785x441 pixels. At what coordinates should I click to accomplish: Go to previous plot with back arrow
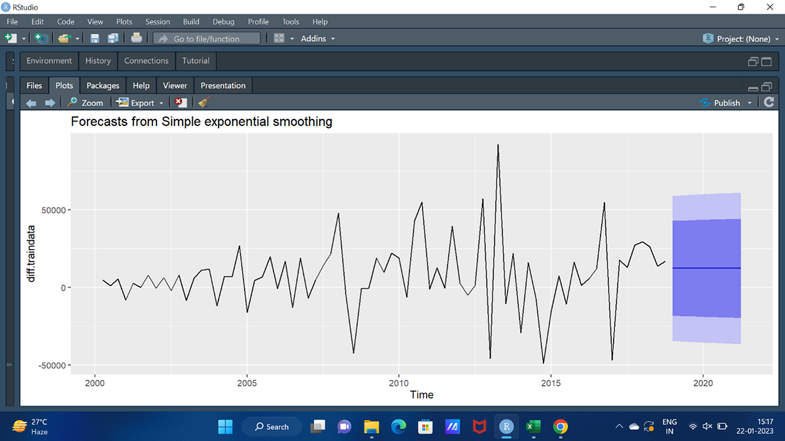tap(31, 102)
